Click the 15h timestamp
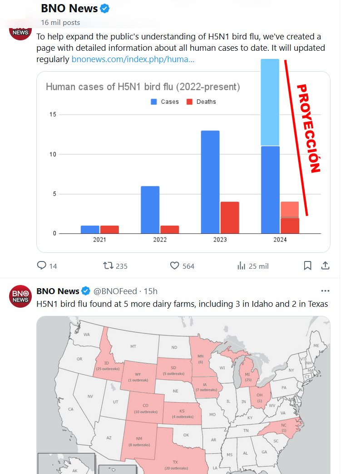Viewport: 345px width, 474px height. click(x=150, y=291)
